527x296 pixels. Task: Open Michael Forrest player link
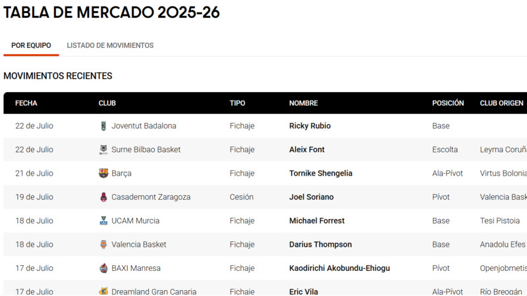point(317,221)
